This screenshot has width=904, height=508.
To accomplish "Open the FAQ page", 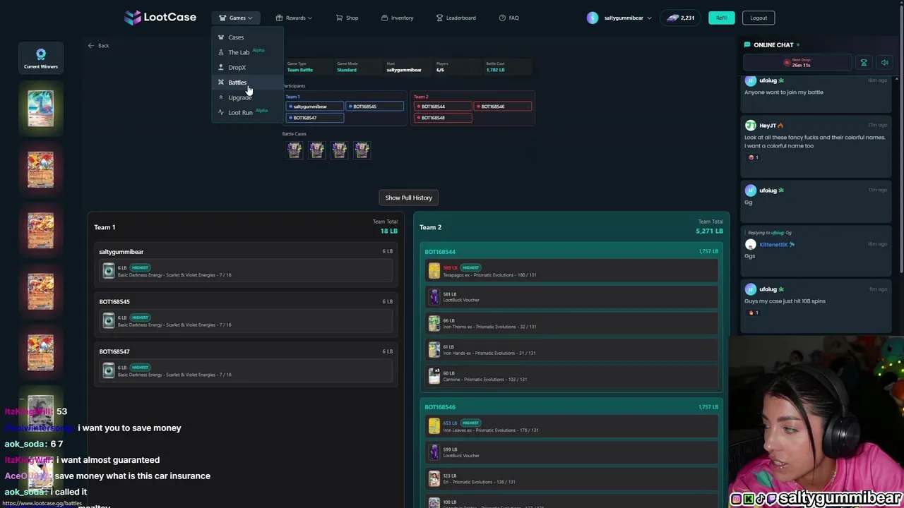I will 509,18.
